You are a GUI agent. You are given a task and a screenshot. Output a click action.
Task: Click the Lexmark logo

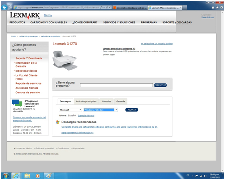tap(25, 16)
